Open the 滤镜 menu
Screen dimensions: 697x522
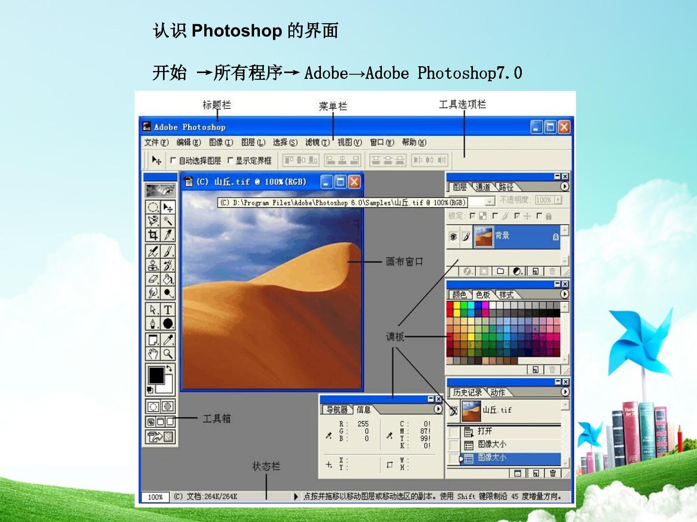[317, 142]
